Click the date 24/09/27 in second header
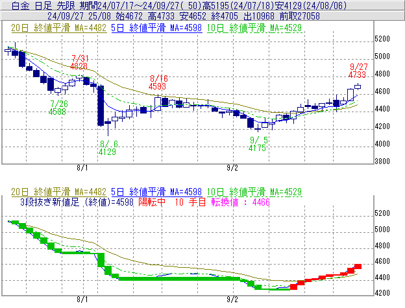The width and height of the screenshot is (405, 308). (66, 16)
